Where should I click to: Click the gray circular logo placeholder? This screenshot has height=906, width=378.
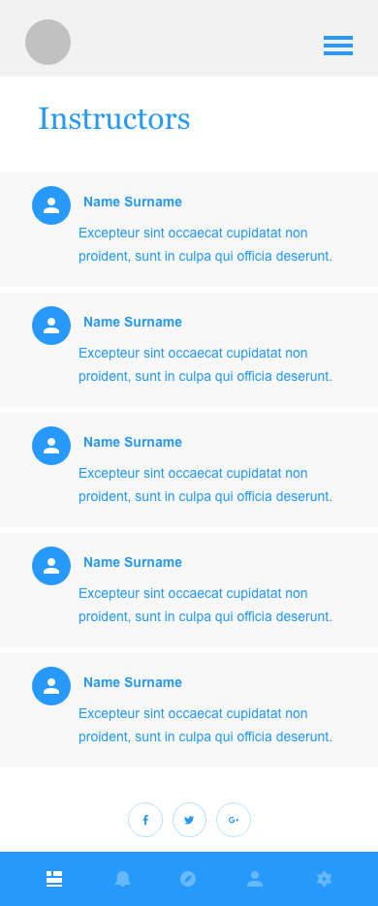coord(47,43)
